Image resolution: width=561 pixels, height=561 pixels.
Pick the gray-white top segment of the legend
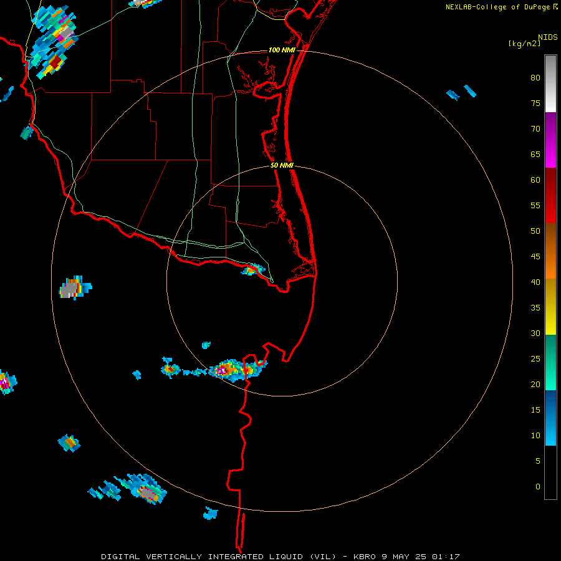tap(550, 84)
